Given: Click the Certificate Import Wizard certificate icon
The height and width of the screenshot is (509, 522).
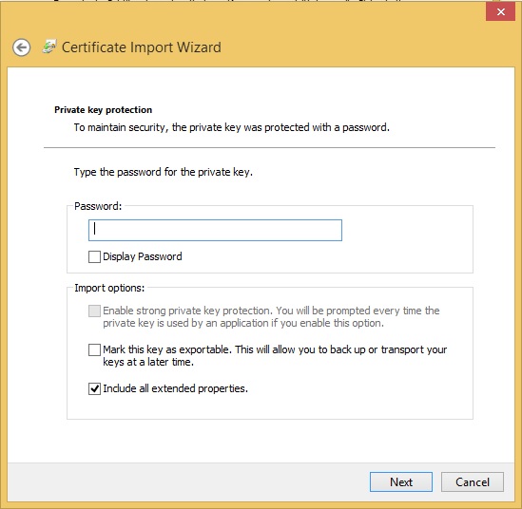Looking at the screenshot, I should pos(48,47).
